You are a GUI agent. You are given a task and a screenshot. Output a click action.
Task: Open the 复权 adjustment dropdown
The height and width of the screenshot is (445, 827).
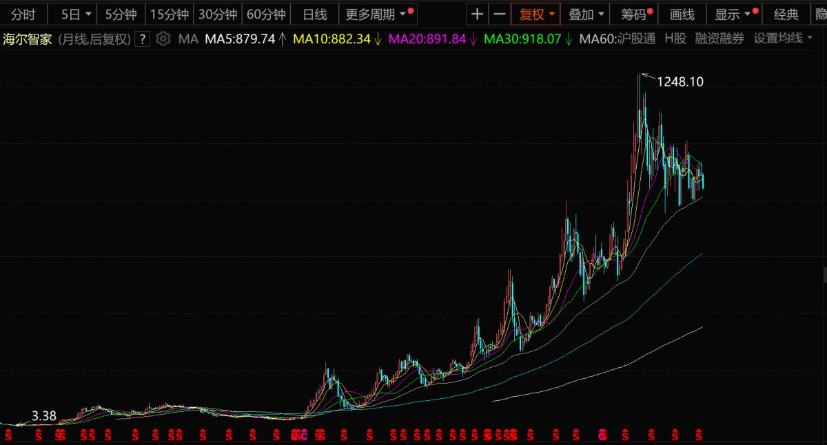(536, 14)
